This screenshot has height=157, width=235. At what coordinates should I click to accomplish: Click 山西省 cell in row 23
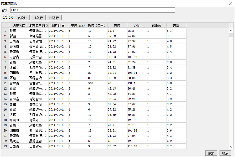[19, 146]
